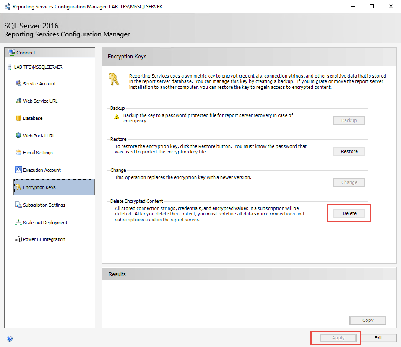
Task: Copy the Results panel contents
Action: coord(368,320)
